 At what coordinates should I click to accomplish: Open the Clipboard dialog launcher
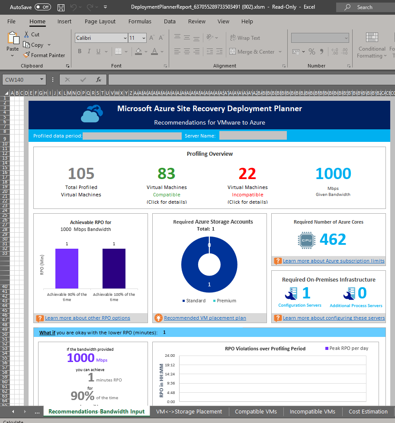67,66
